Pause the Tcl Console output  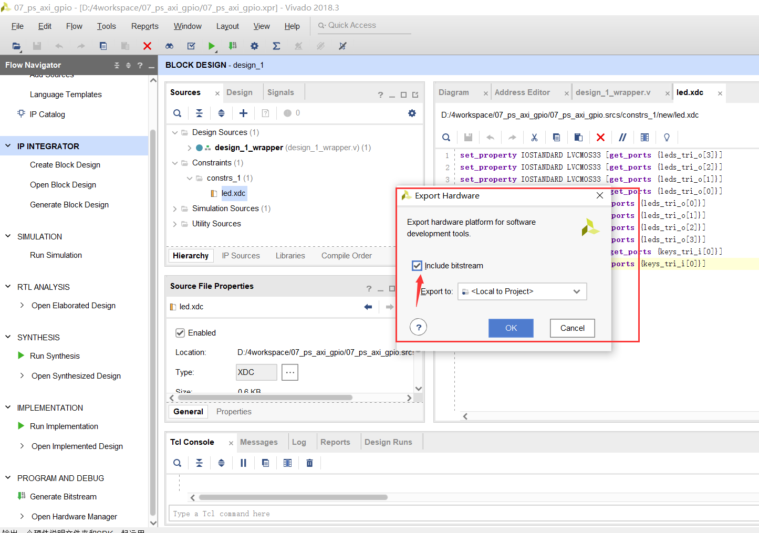pos(243,463)
